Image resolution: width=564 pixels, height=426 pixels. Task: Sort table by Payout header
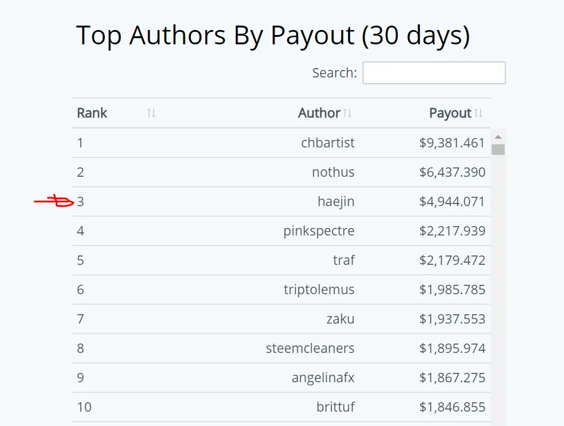450,113
